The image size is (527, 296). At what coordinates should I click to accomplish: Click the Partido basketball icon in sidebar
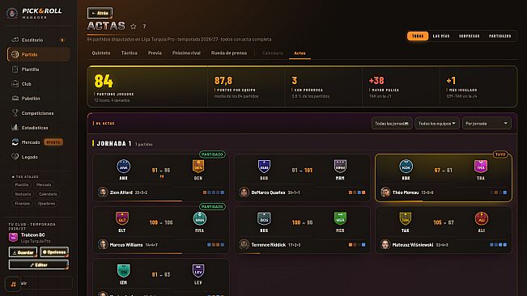pyautogui.click(x=15, y=54)
